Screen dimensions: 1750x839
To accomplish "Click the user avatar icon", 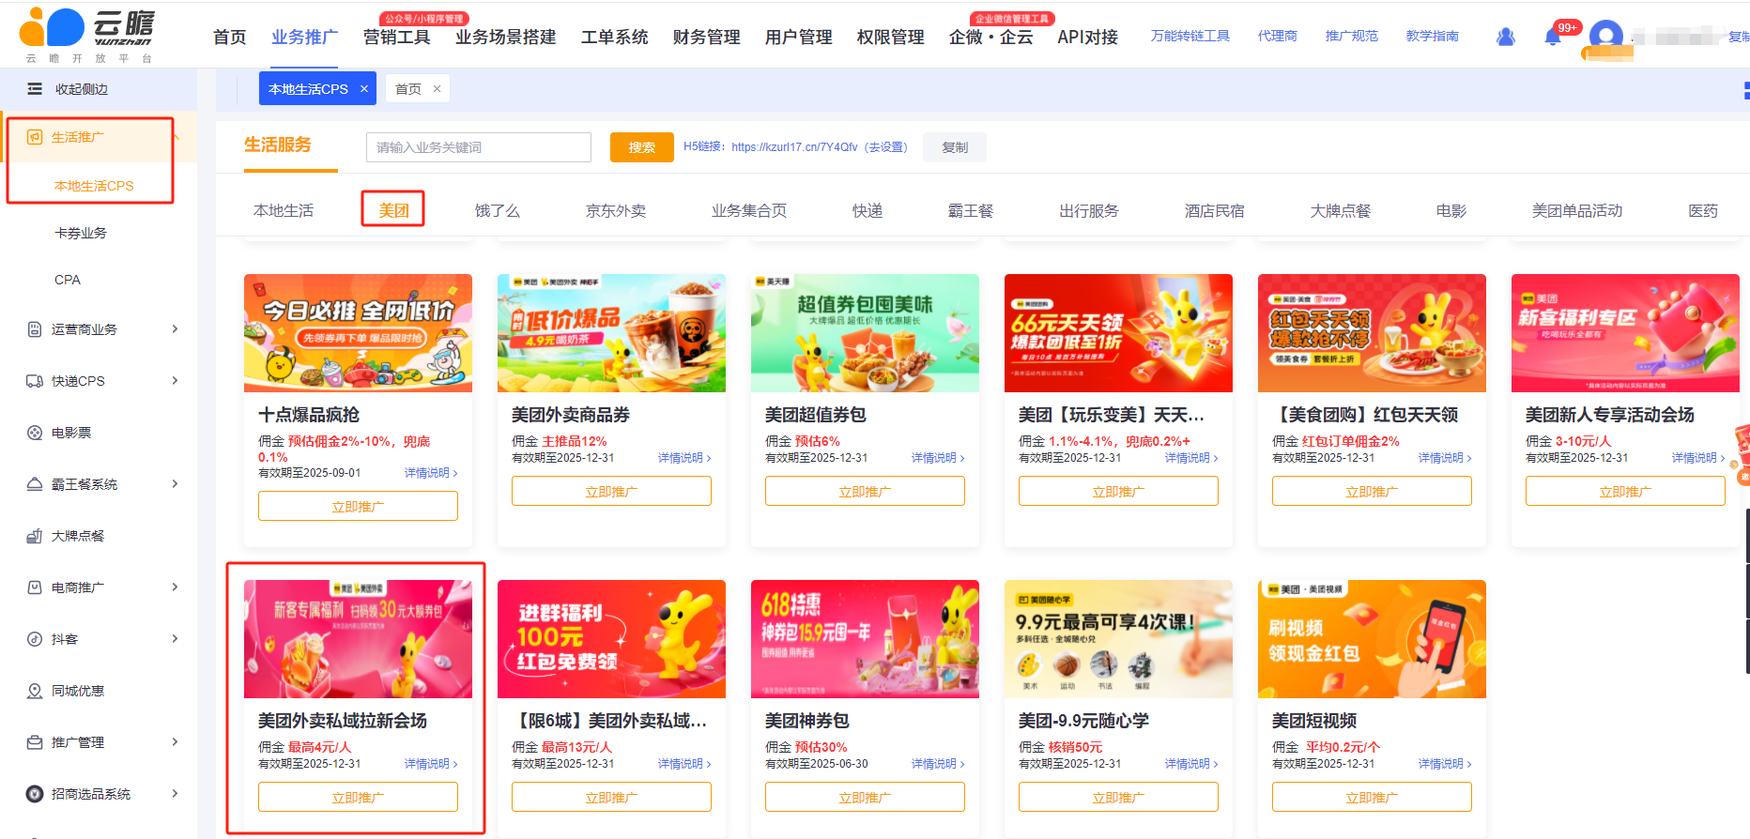I will click(x=1606, y=37).
